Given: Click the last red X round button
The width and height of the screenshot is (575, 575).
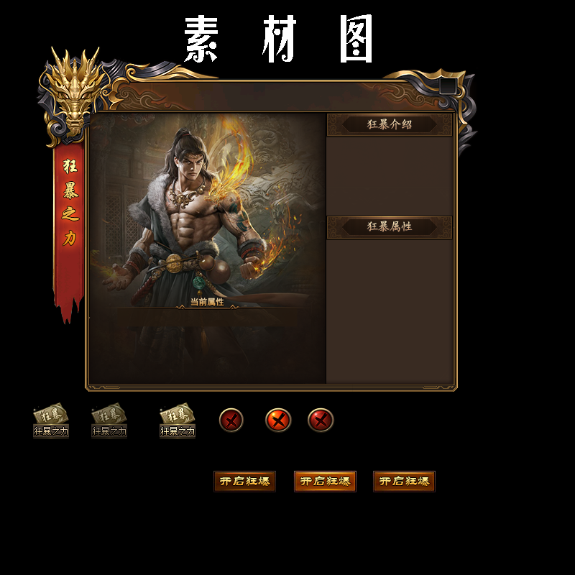Looking at the screenshot, I should tap(321, 420).
